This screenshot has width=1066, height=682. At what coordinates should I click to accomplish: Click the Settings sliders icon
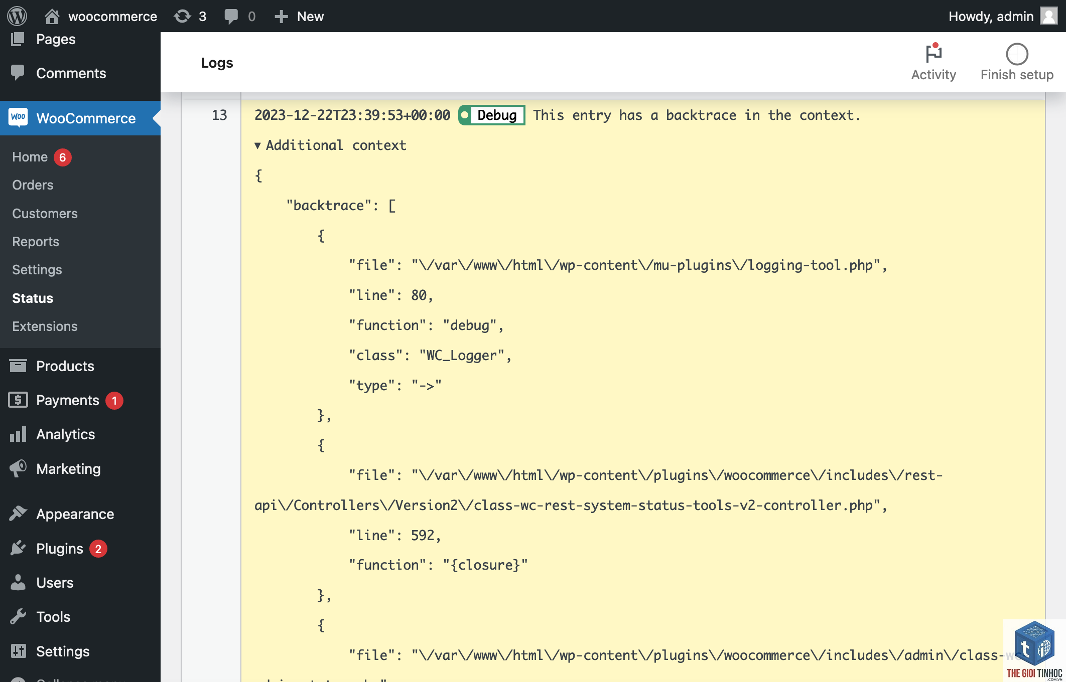pyautogui.click(x=18, y=651)
